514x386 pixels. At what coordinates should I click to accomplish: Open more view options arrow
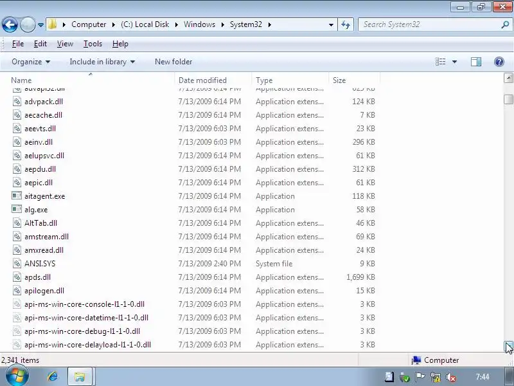point(455,62)
